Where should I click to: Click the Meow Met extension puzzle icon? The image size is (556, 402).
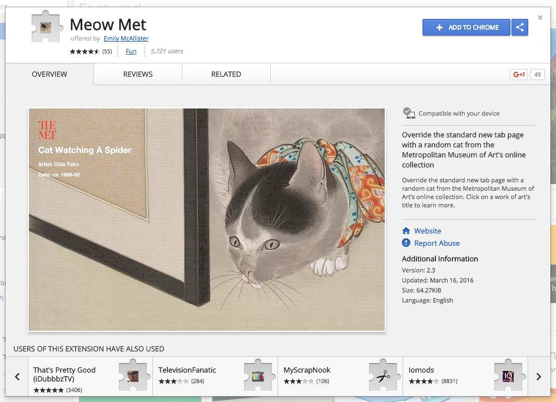tap(47, 27)
